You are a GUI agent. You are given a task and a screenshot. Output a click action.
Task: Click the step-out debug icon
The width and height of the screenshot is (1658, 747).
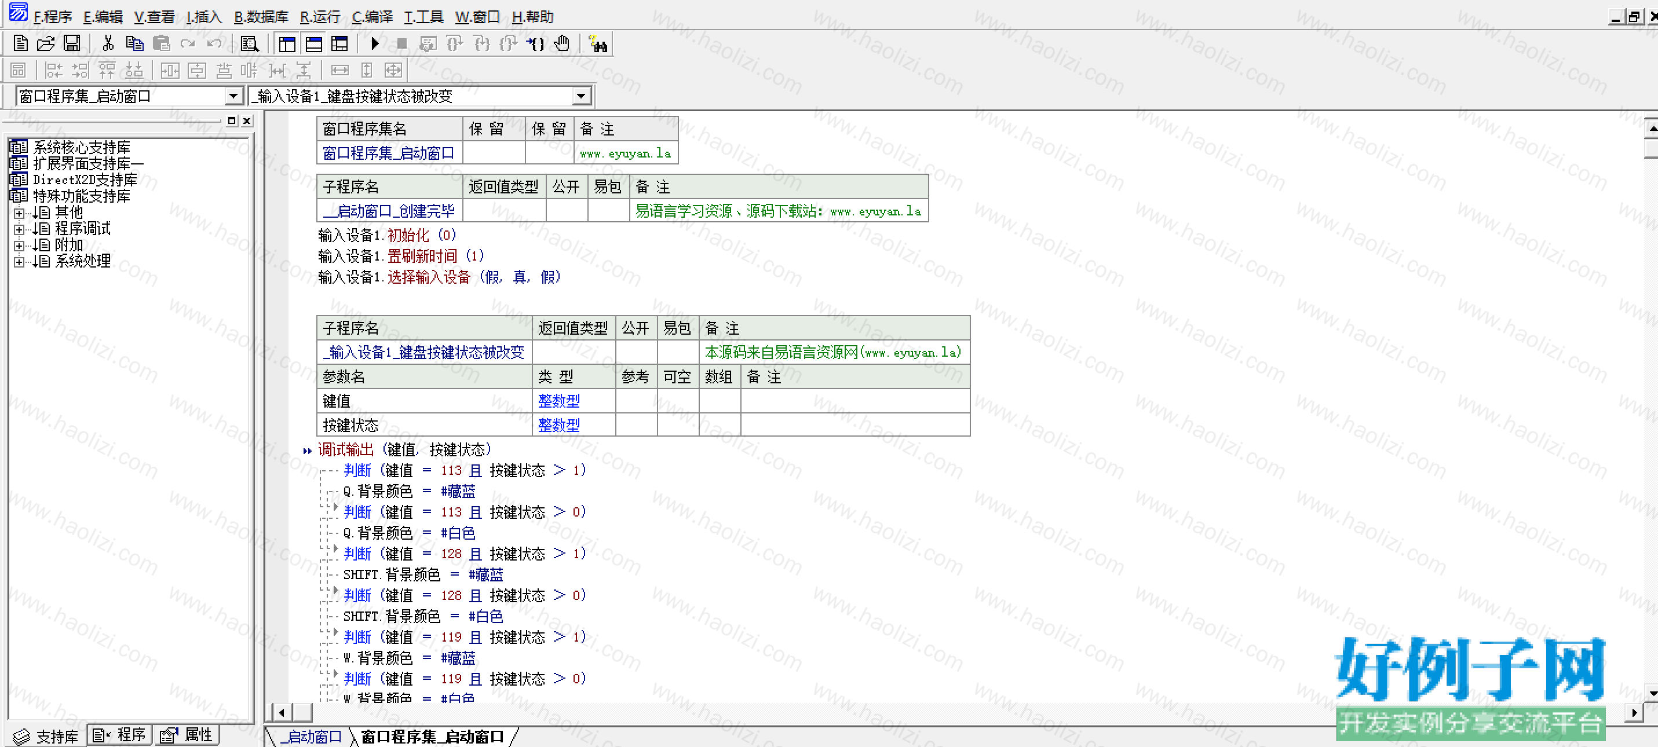point(509,44)
